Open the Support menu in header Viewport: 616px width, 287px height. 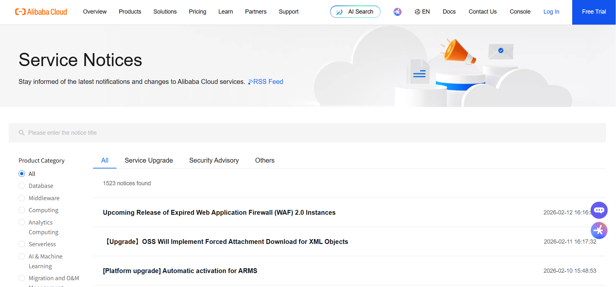click(288, 12)
